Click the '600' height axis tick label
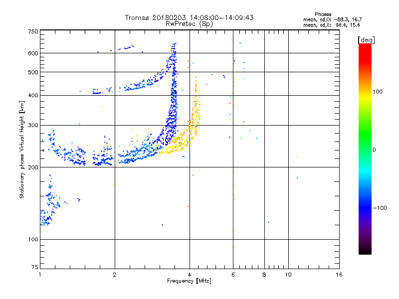 coord(33,53)
